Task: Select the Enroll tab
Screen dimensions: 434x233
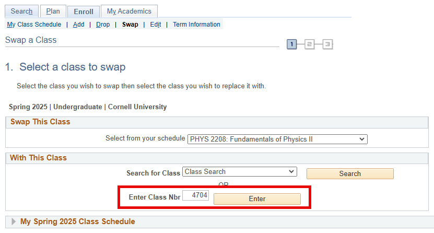Action: 84,11
